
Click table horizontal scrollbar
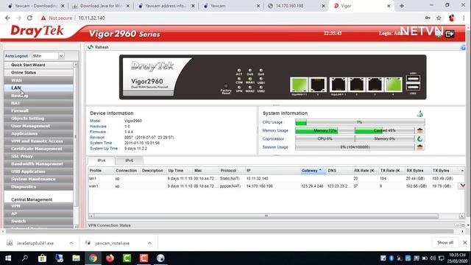tap(266, 216)
